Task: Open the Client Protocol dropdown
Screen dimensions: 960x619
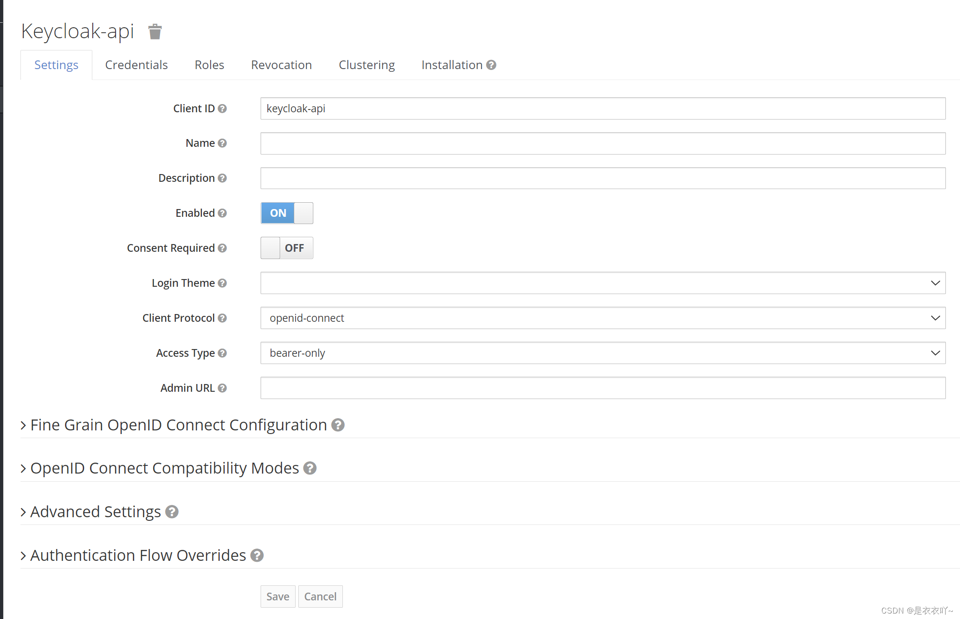Action: pos(603,318)
